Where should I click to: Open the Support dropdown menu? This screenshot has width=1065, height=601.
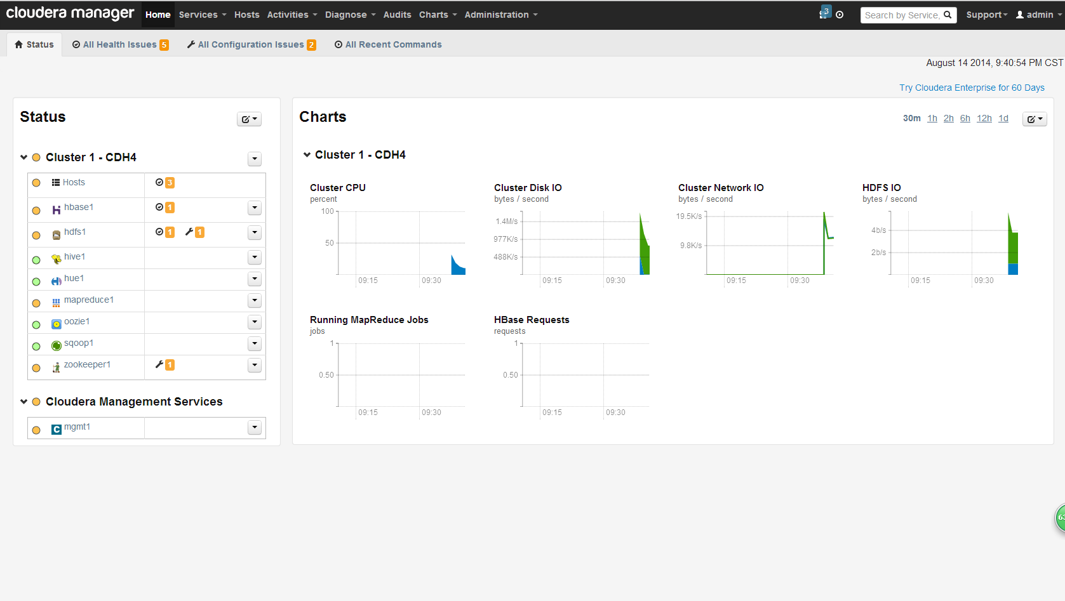pos(987,15)
